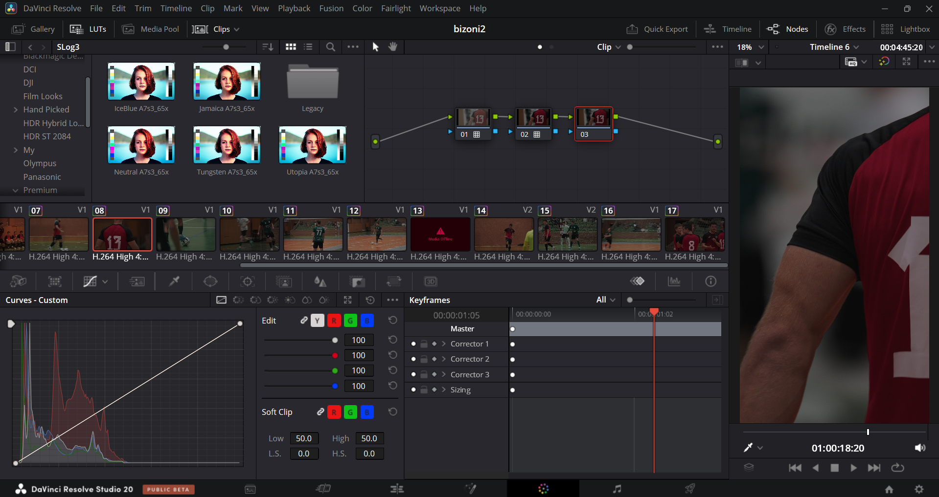Open Timeline 6 selector dropdown

(834, 47)
